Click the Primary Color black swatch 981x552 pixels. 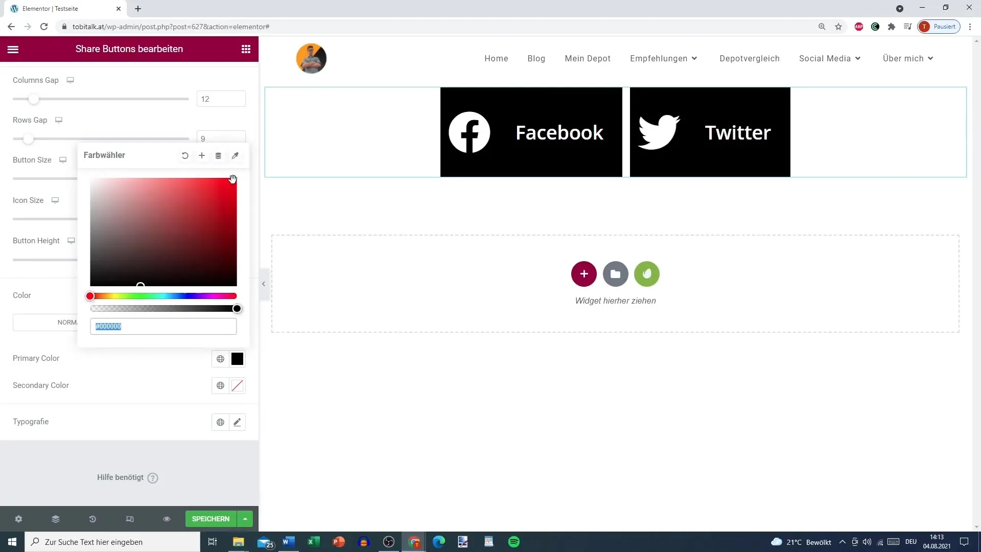pos(237,359)
